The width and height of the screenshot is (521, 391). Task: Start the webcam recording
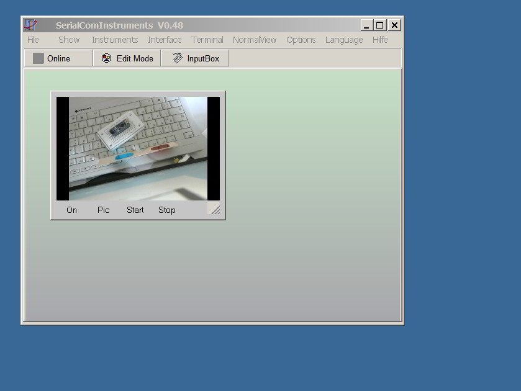click(135, 210)
